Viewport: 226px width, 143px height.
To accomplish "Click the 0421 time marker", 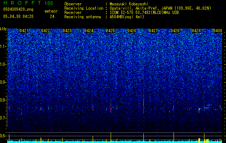I will (24, 31).
